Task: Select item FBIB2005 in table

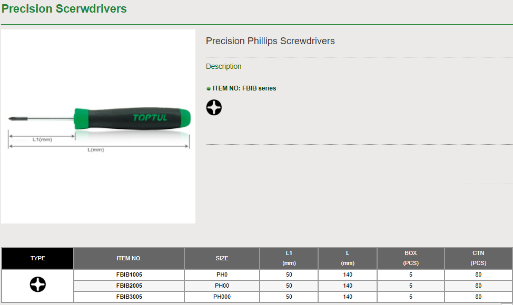Action: pos(129,286)
